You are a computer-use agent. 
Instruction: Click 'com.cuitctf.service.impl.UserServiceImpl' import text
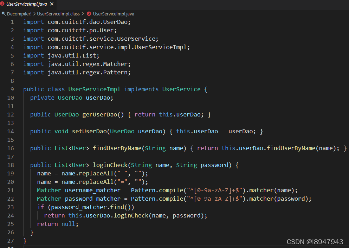tap(117, 47)
